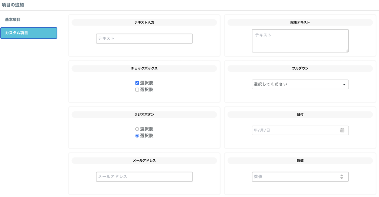Click the 段落テキスト header bar
This screenshot has height=197, width=379.
pos(300,23)
